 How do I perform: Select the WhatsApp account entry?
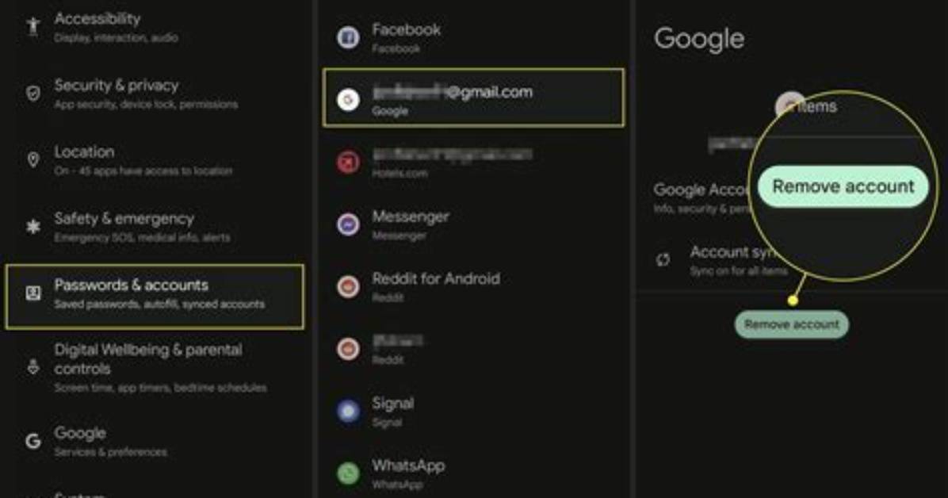(x=474, y=473)
